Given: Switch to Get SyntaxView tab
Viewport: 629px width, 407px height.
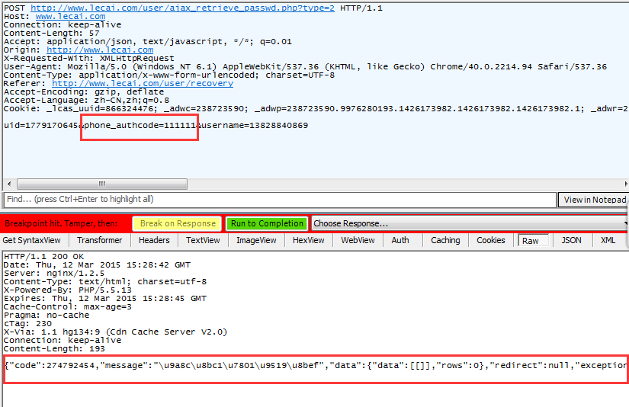Looking at the screenshot, I should pyautogui.click(x=32, y=240).
